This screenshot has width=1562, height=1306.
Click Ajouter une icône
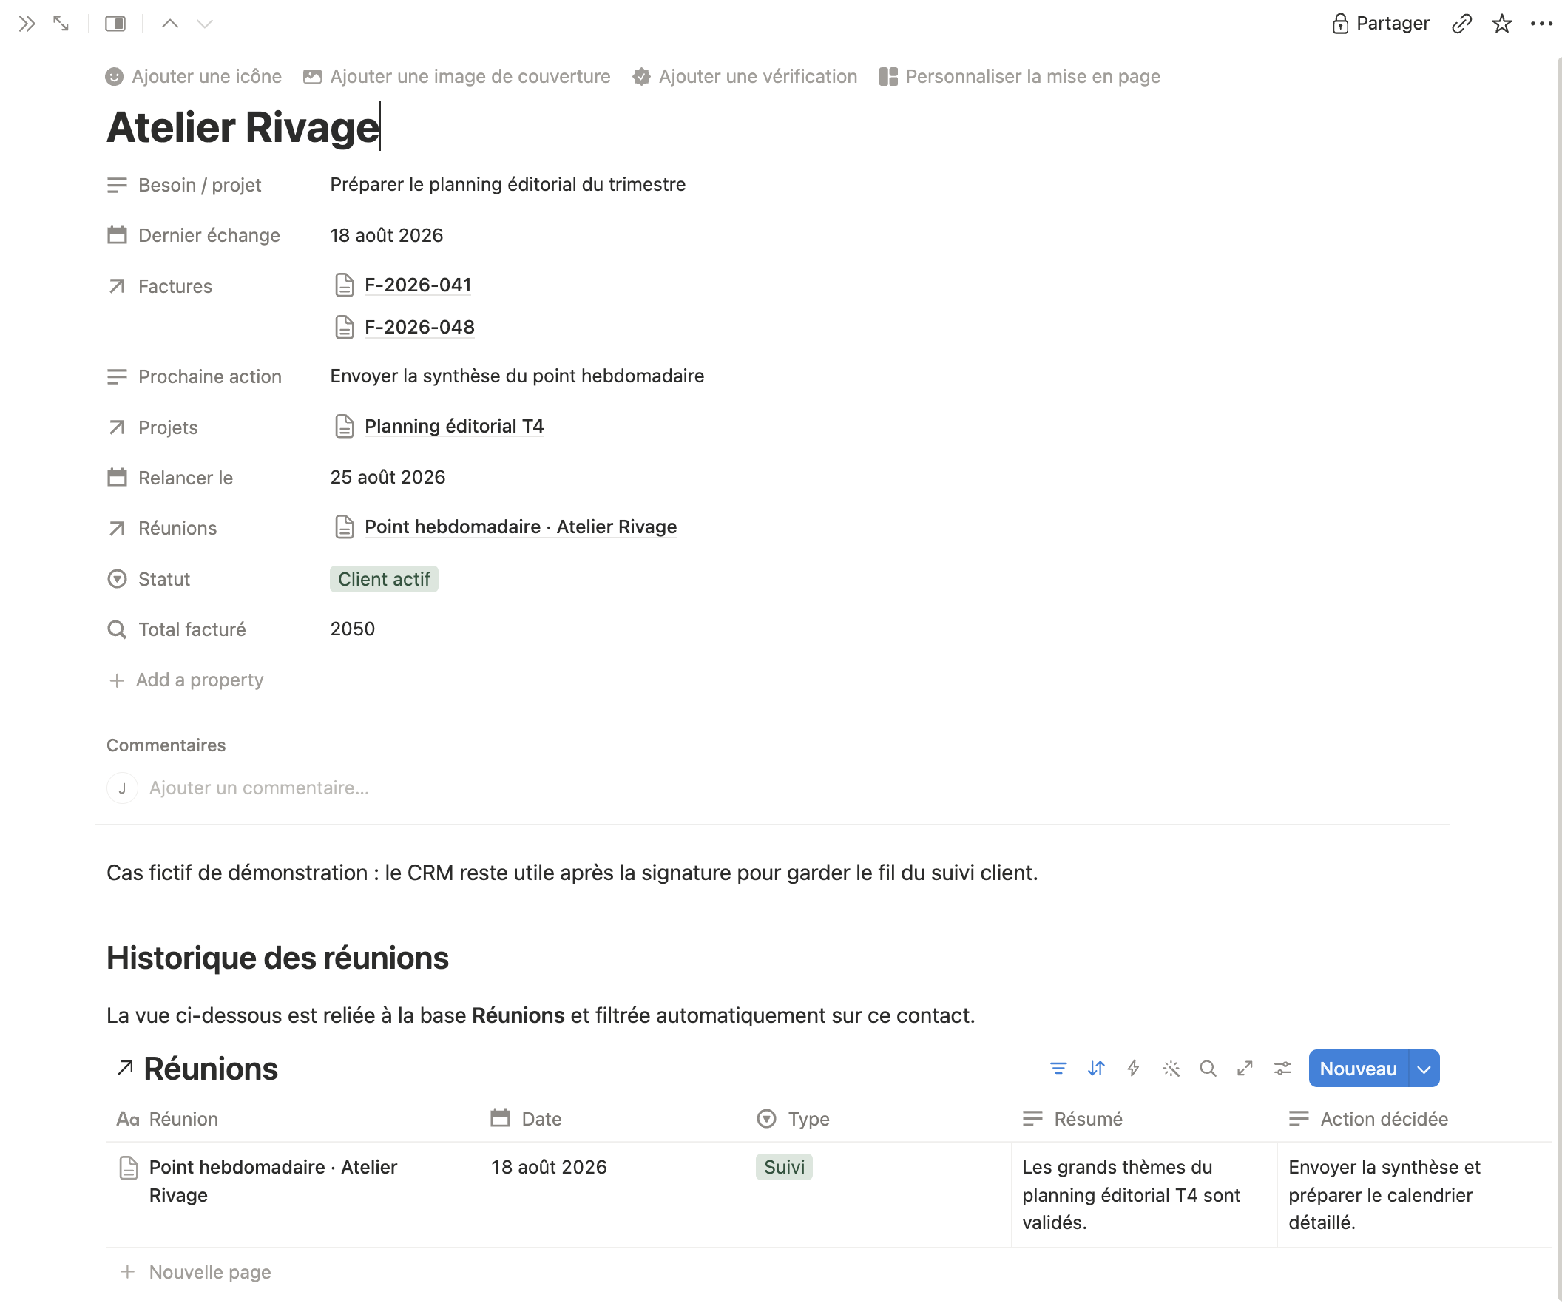coord(193,77)
